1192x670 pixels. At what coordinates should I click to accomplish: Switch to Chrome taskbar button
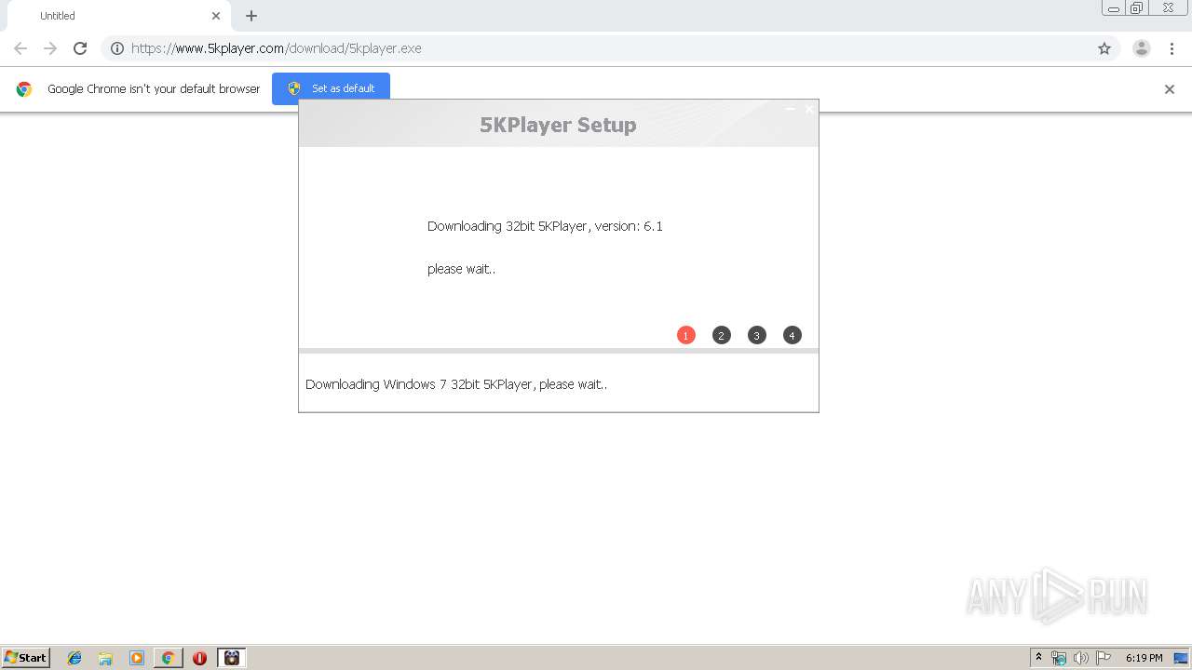[x=168, y=658]
